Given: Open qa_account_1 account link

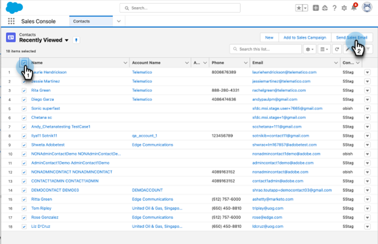Looking at the screenshot, I should coord(144,136).
